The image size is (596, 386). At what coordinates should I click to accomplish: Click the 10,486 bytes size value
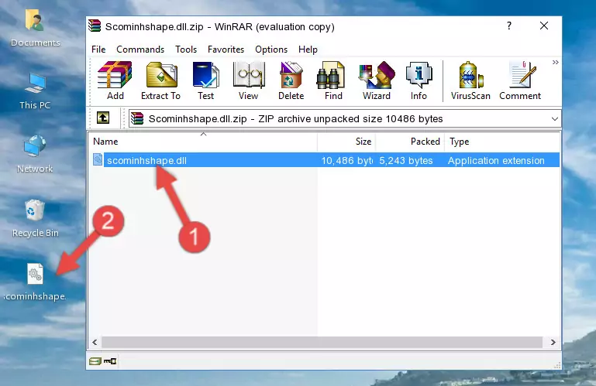coord(346,161)
